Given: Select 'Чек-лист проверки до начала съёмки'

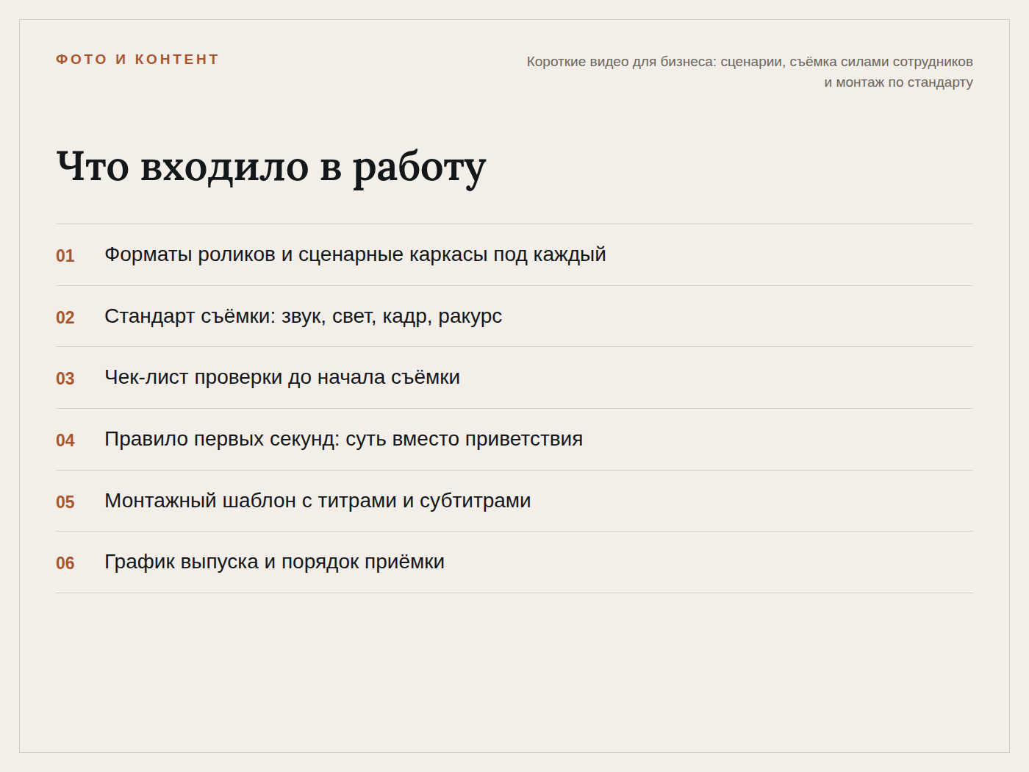Looking at the screenshot, I should [x=282, y=377].
